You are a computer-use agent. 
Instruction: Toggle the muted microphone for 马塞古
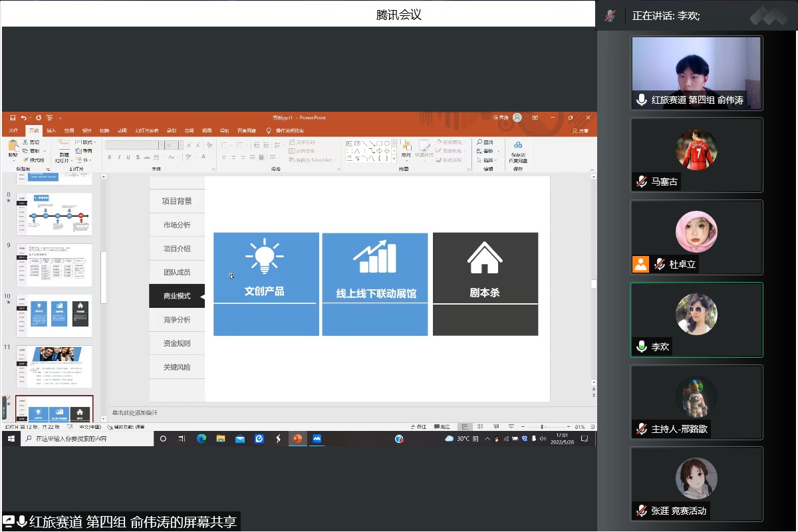(x=641, y=182)
